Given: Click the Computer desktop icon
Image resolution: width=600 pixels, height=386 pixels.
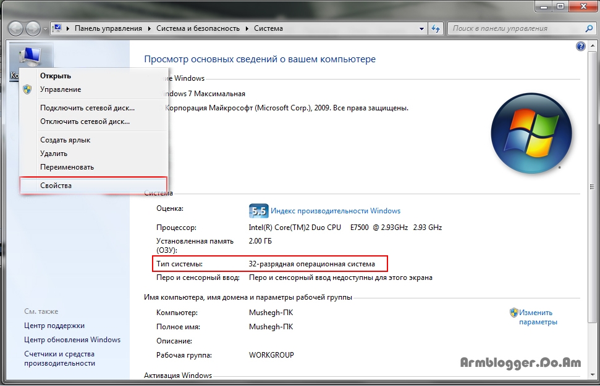Looking at the screenshot, I should 31,57.
